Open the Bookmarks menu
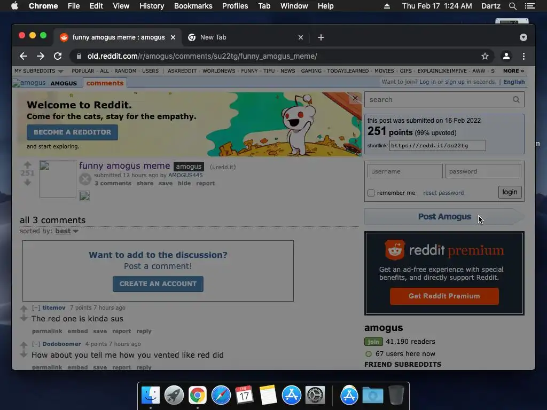Viewport: 547px width, 410px height. [x=193, y=6]
